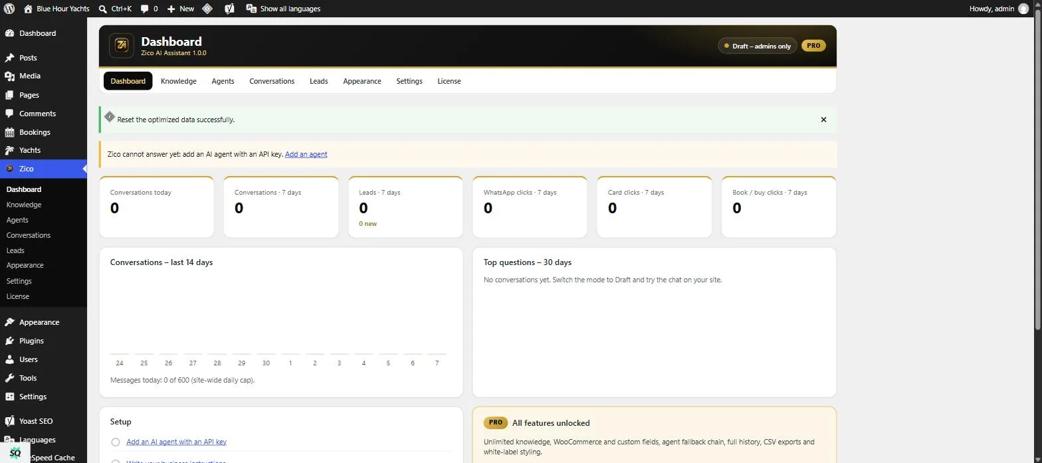Switch to the Agents tab
Image resolution: width=1042 pixels, height=463 pixels.
tap(223, 81)
